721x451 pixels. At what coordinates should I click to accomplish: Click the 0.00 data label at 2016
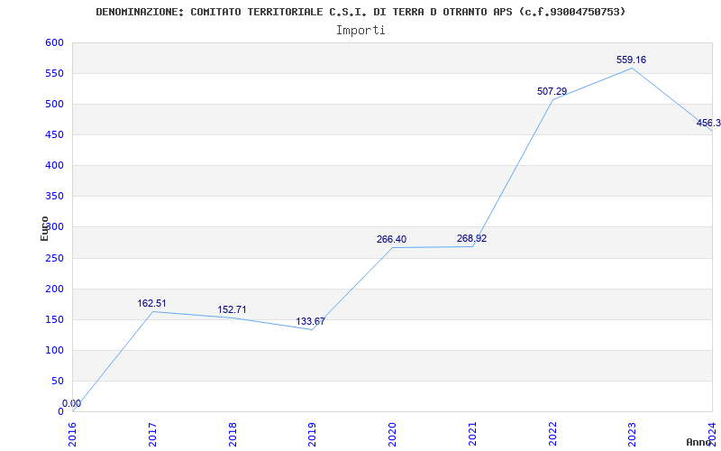click(72, 403)
